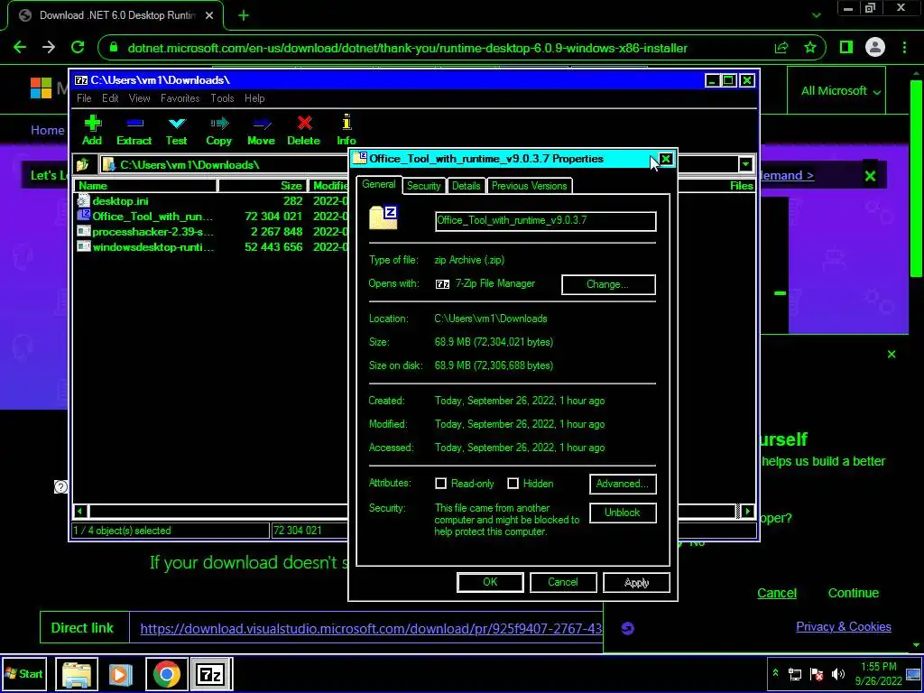The height and width of the screenshot is (693, 924).
Task: Click the Name column header in 7-Zip
Action: [145, 186]
